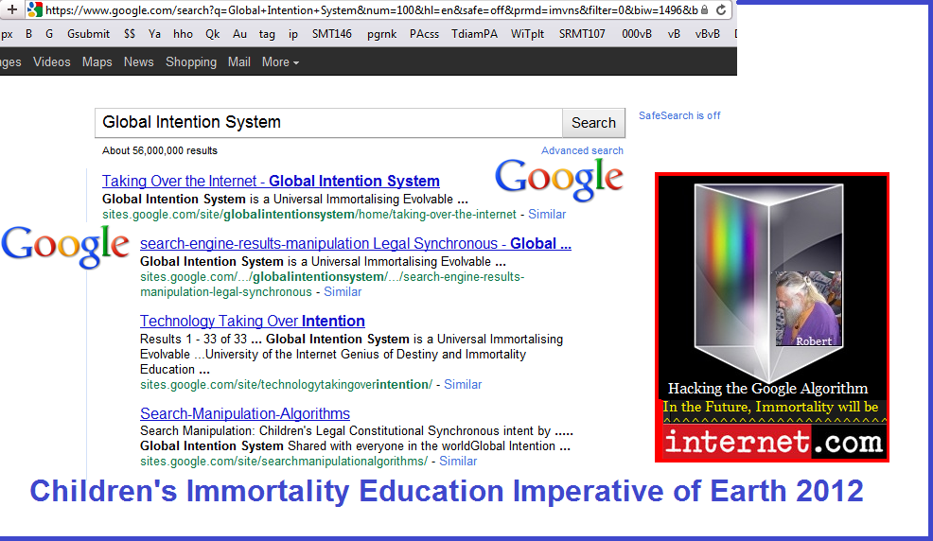Click the reload page icon
The width and height of the screenshot is (933, 541).
point(721,9)
